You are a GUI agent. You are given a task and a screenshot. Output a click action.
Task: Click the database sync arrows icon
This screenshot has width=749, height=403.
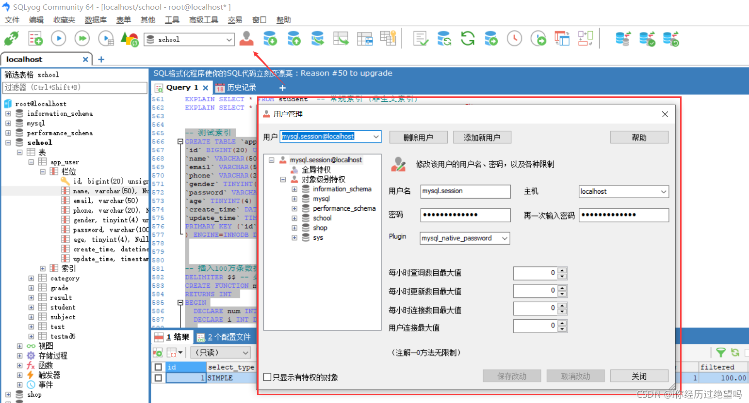tap(444, 38)
